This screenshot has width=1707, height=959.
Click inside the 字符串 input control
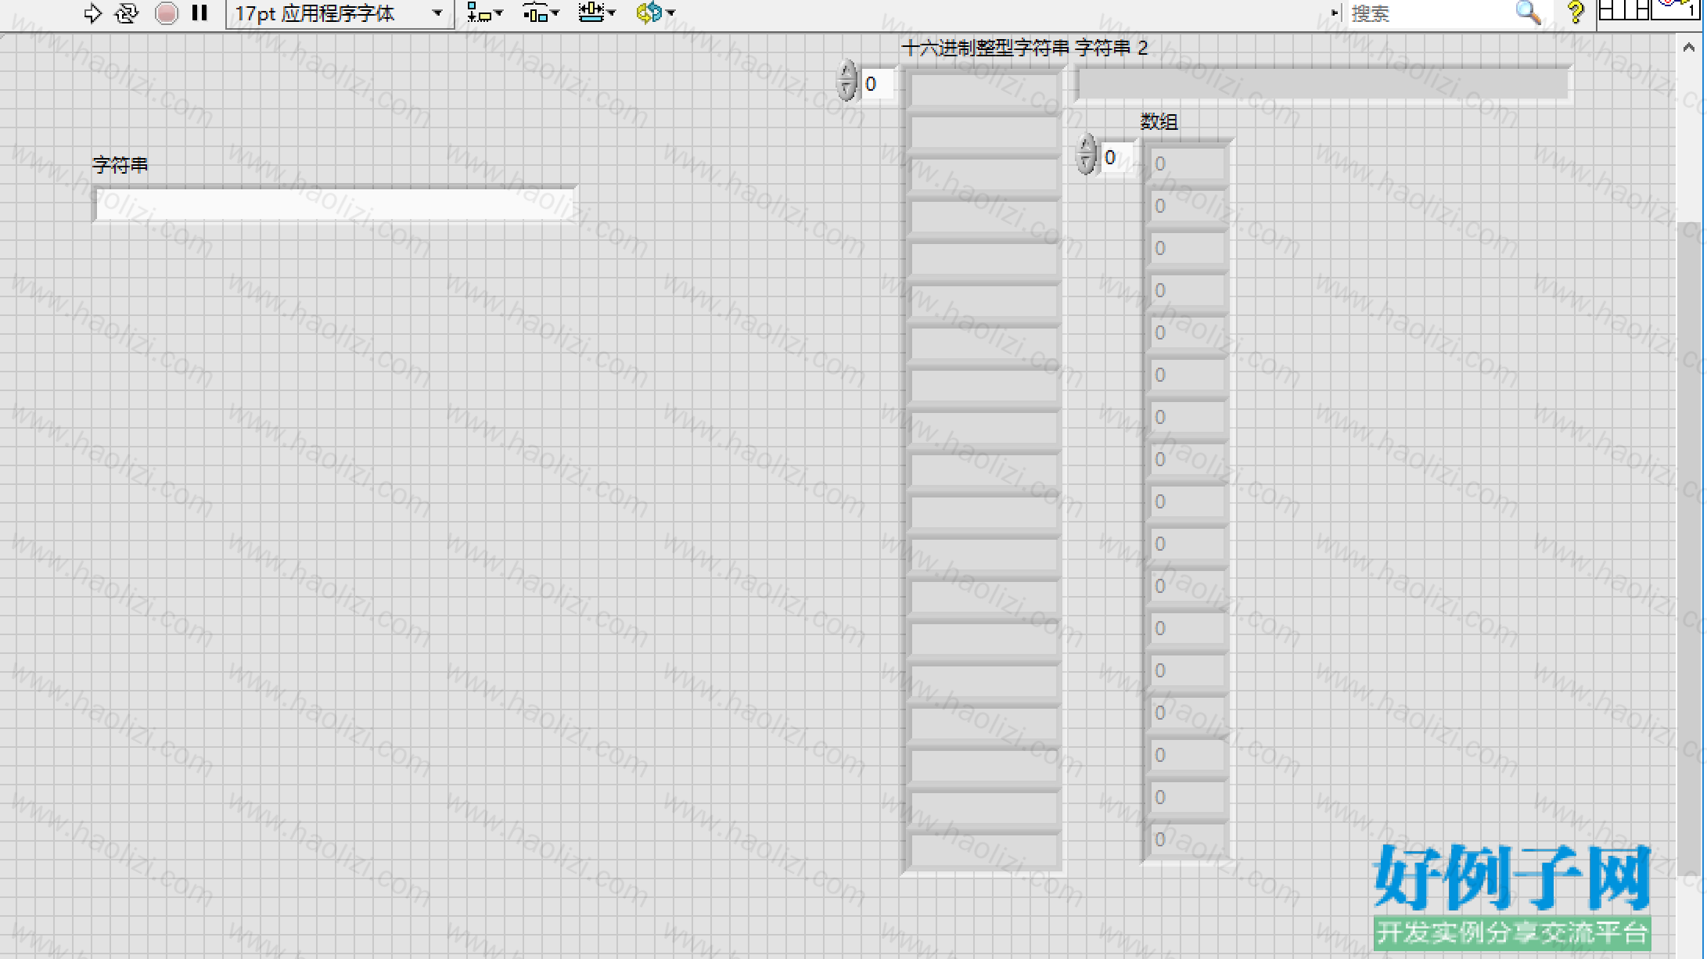pos(335,205)
